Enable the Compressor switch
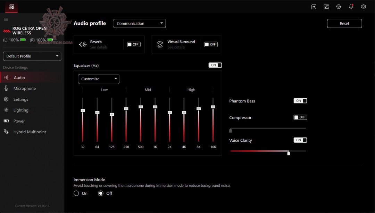375x213 pixels. pos(300,117)
